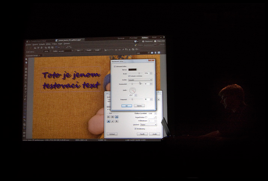
Task: Open Nápověda help icon in top bar
Action: [155, 41]
